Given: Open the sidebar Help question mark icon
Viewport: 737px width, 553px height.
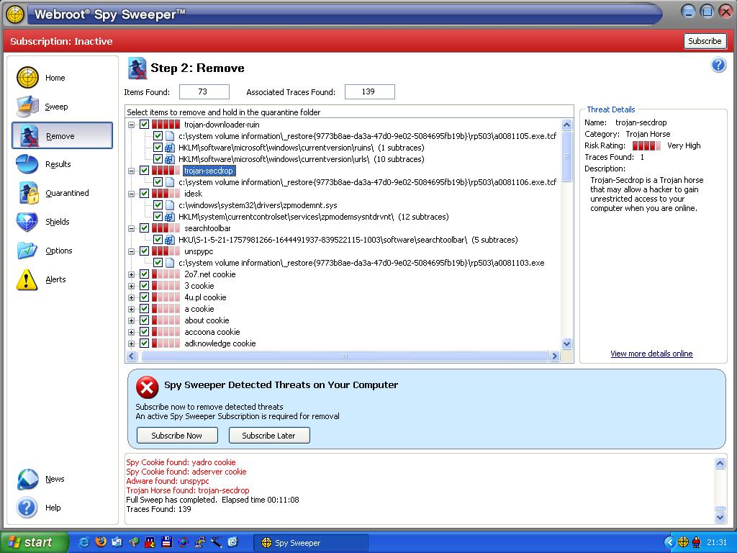Looking at the screenshot, I should 27,508.
